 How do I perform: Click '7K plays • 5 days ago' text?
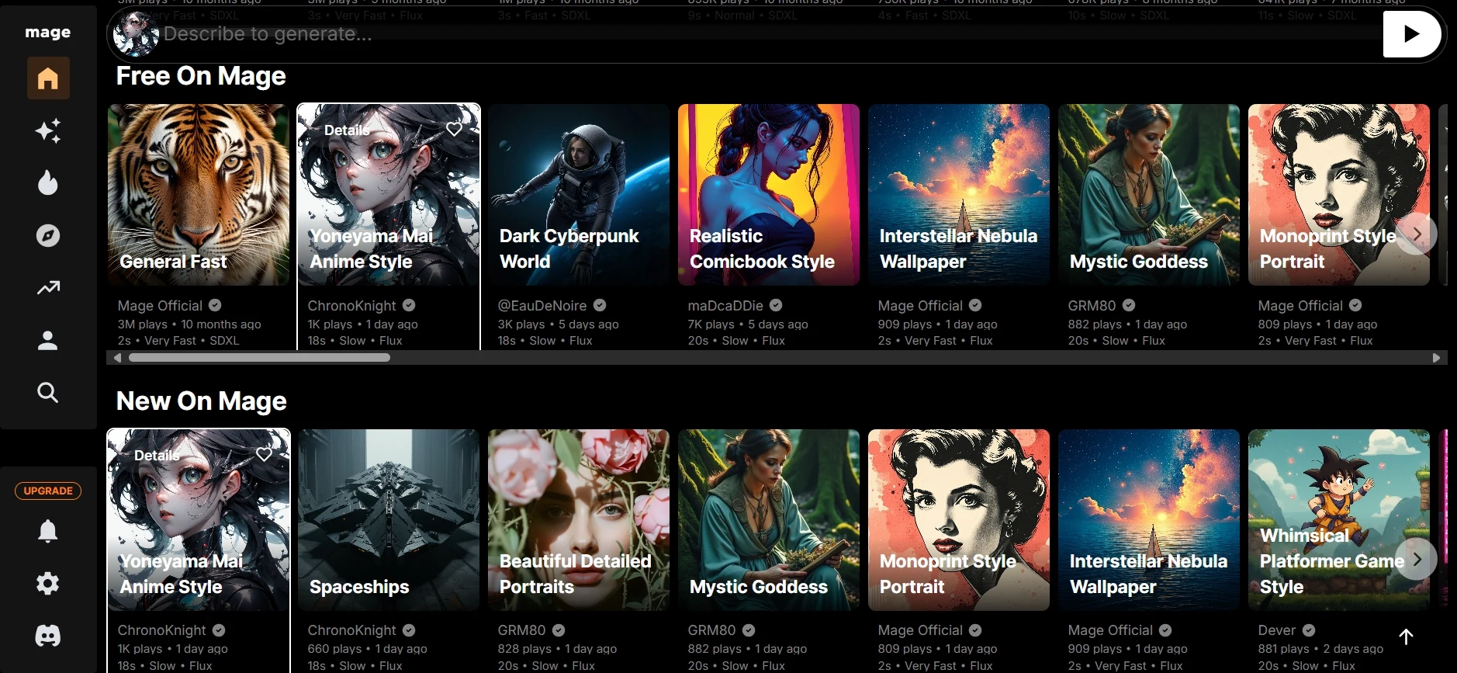tap(748, 324)
